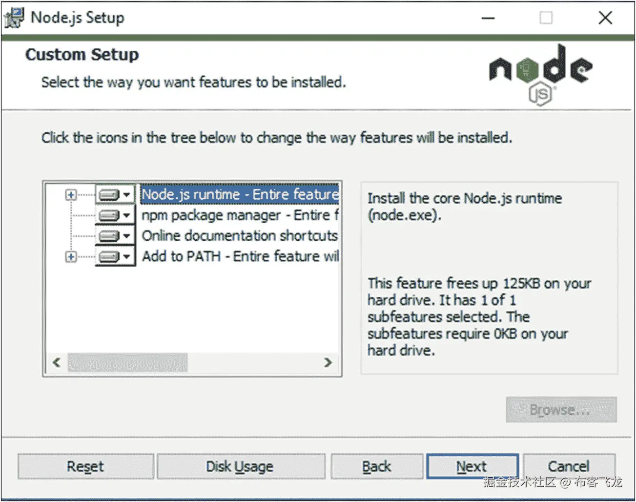Cancel the Node.js setup
Screen dimensions: 636x502
[569, 466]
